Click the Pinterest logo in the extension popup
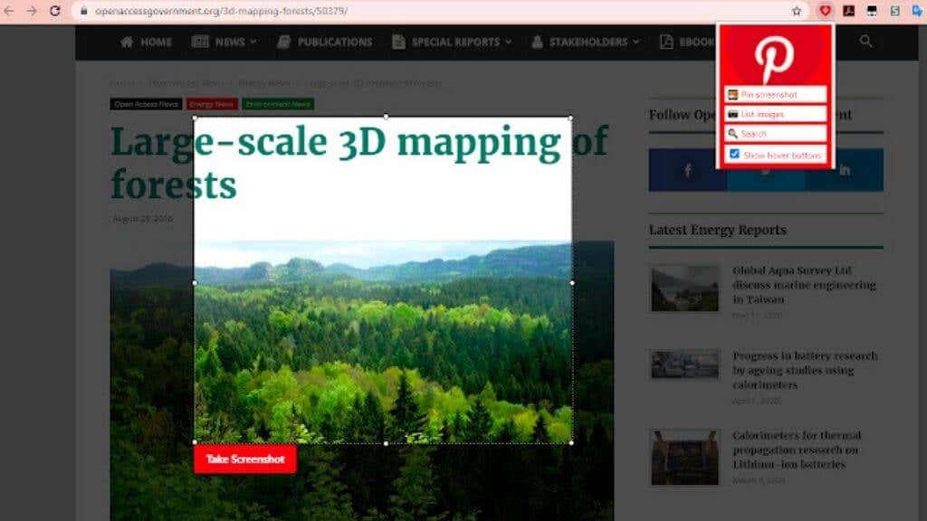This screenshot has height=521, width=927. [x=774, y=59]
